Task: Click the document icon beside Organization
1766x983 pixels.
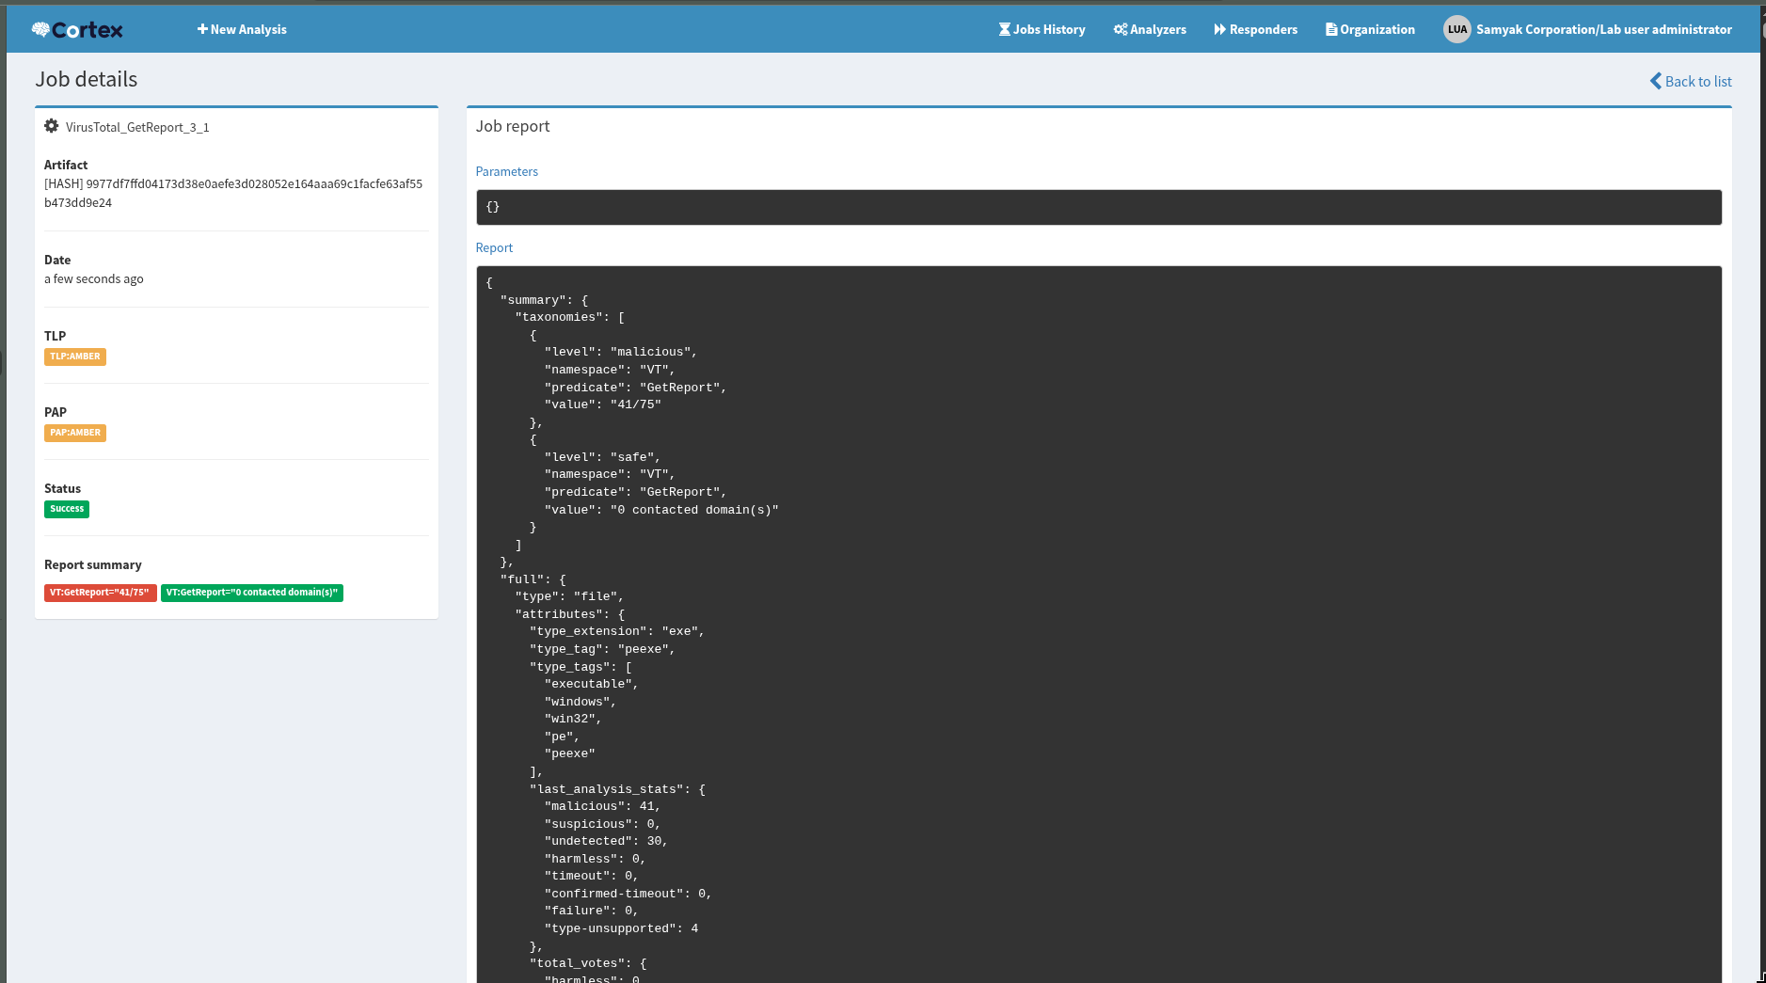Action: pyautogui.click(x=1331, y=29)
